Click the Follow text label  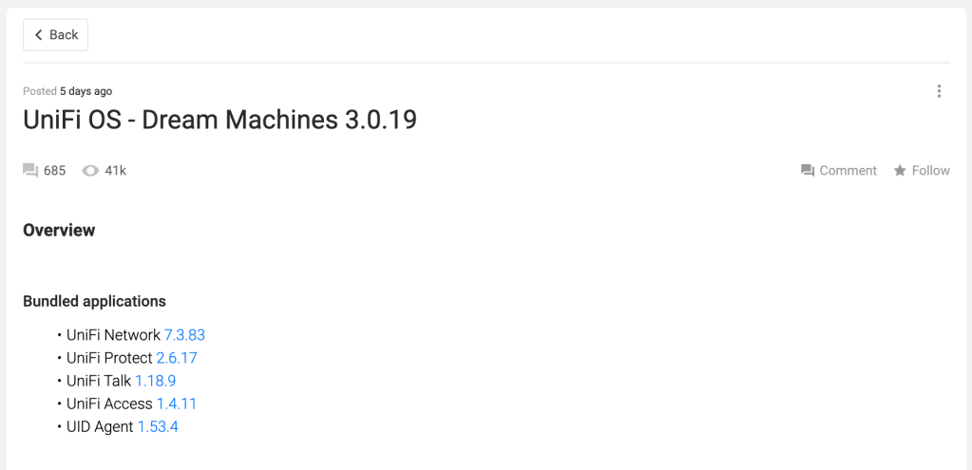930,171
